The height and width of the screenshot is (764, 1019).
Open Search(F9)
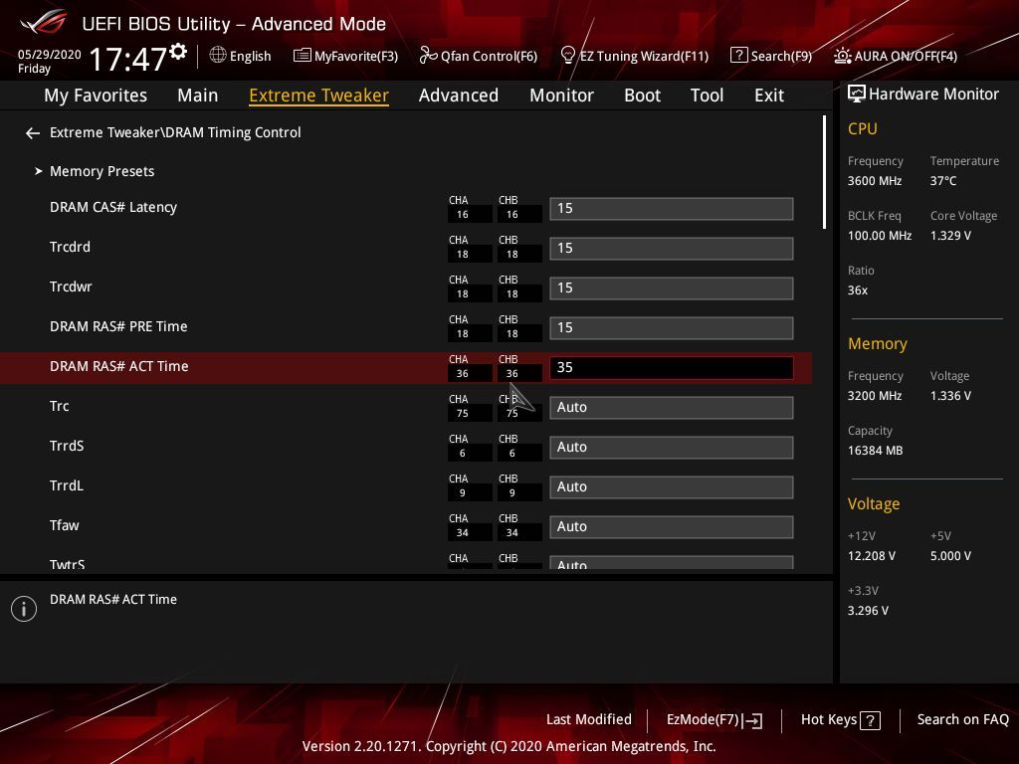781,56
